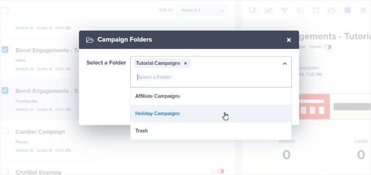Toggle the ChatBot Example status switch
371x175 pixels.
pyautogui.click(x=221, y=171)
